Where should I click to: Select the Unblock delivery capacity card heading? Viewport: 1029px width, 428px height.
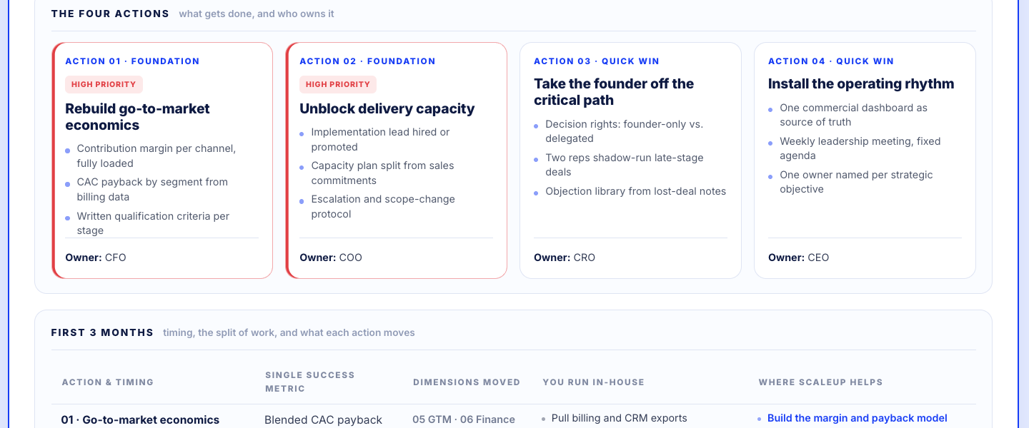(x=387, y=108)
